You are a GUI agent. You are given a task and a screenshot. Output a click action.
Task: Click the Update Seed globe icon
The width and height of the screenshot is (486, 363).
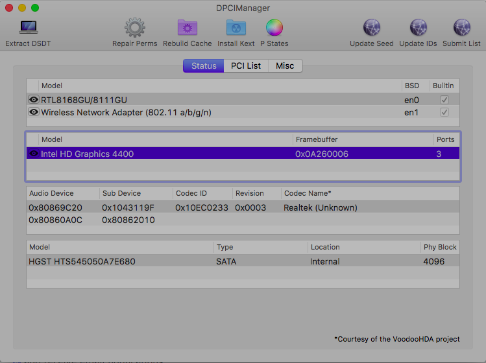point(371,28)
